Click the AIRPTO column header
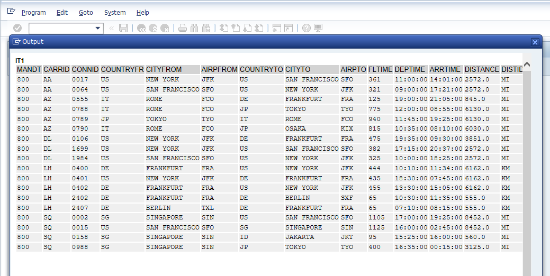The image size is (550, 276). tap(353, 69)
